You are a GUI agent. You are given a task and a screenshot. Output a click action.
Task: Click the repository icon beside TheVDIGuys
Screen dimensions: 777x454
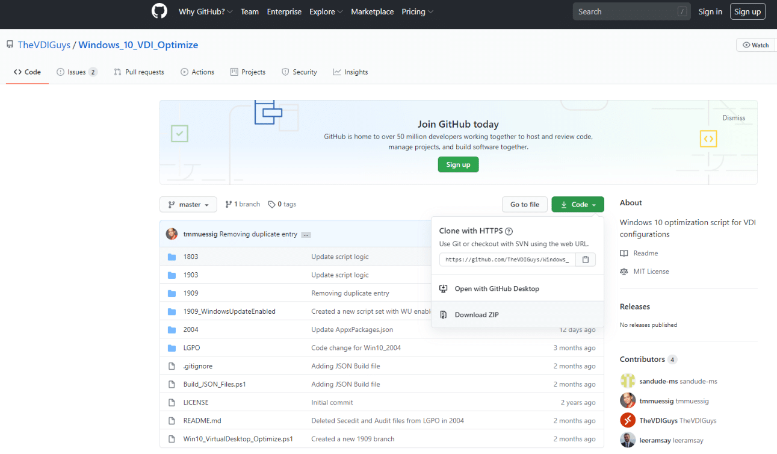(10, 45)
